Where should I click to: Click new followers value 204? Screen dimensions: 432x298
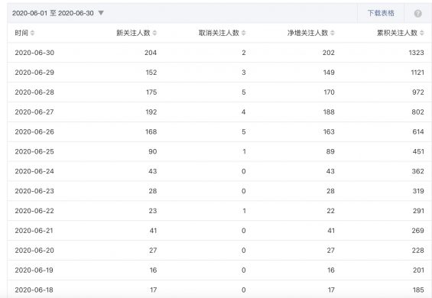pos(151,53)
